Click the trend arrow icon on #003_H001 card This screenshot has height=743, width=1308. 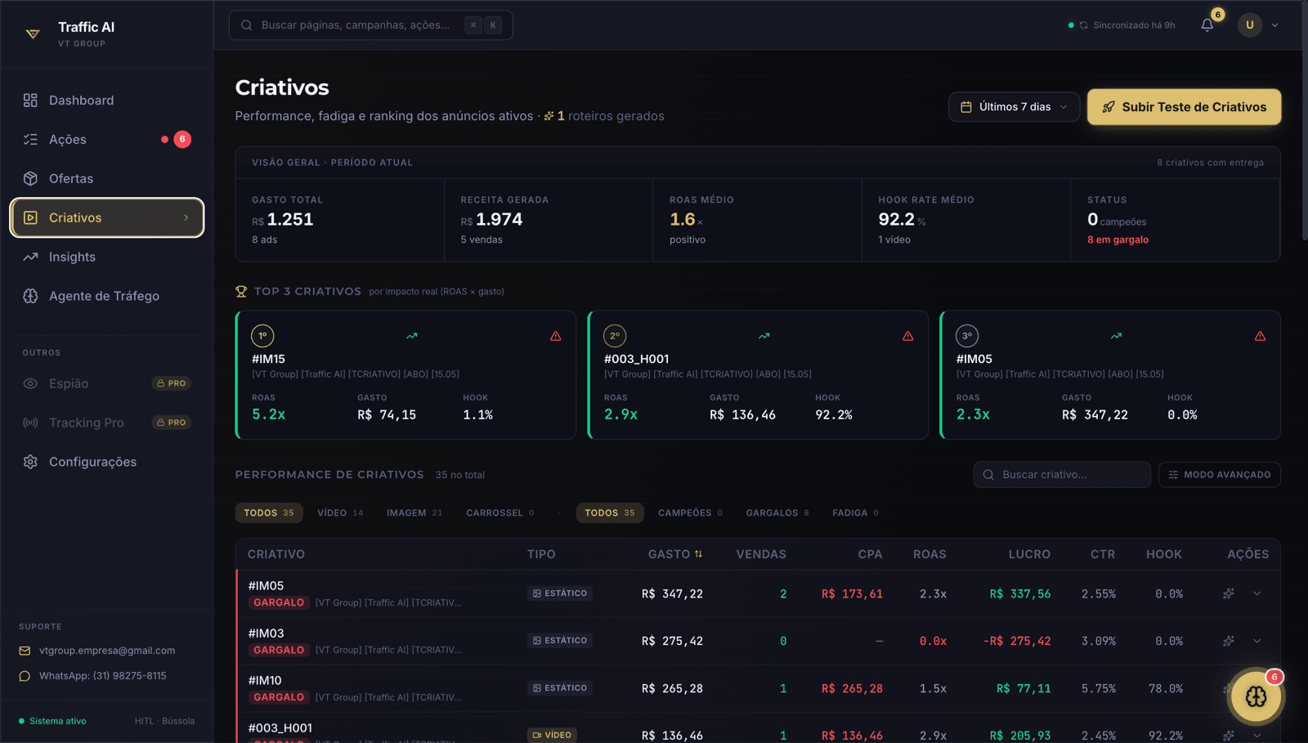764,336
